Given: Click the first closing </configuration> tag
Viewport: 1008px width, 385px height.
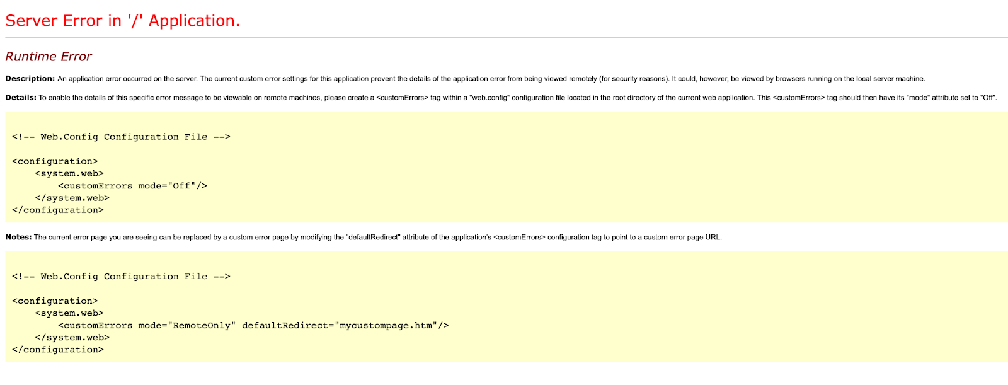Looking at the screenshot, I should coord(58,210).
